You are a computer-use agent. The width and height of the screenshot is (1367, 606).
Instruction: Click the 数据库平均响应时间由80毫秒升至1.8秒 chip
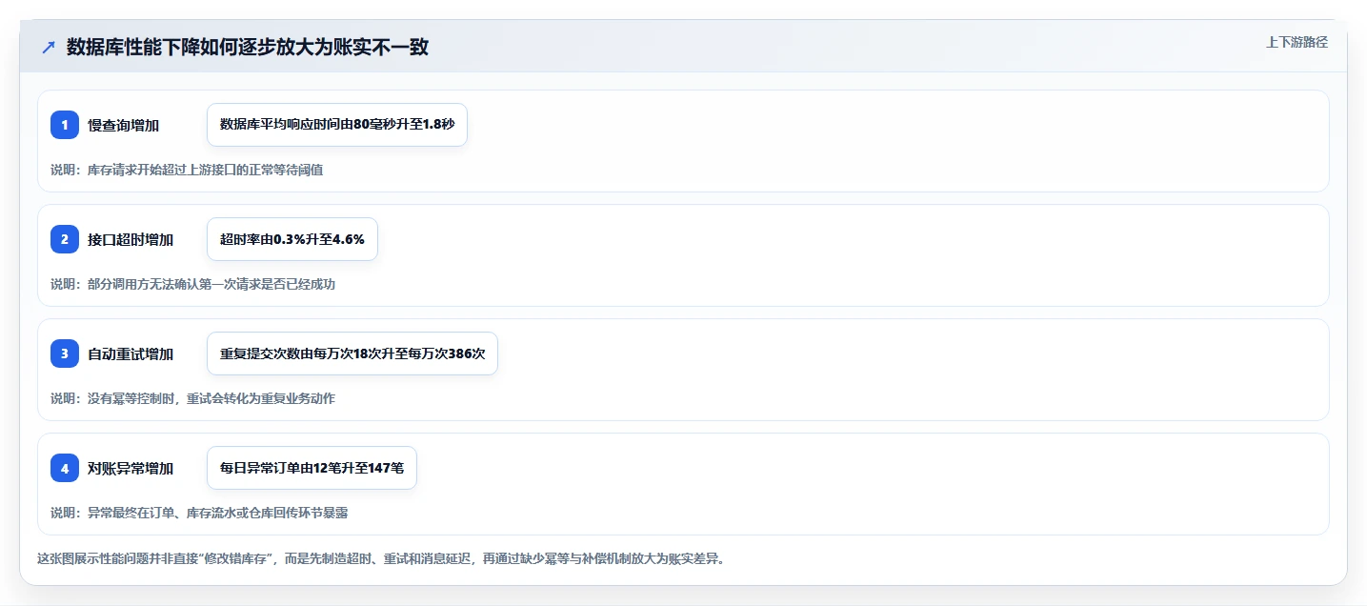tap(337, 125)
